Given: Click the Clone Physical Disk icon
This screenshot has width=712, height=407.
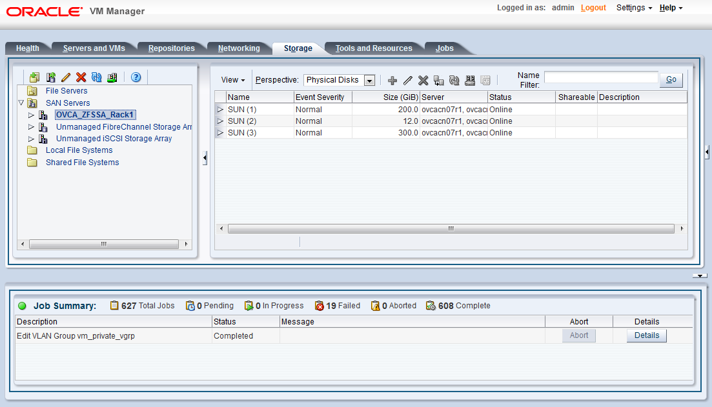Looking at the screenshot, I should [x=439, y=81].
